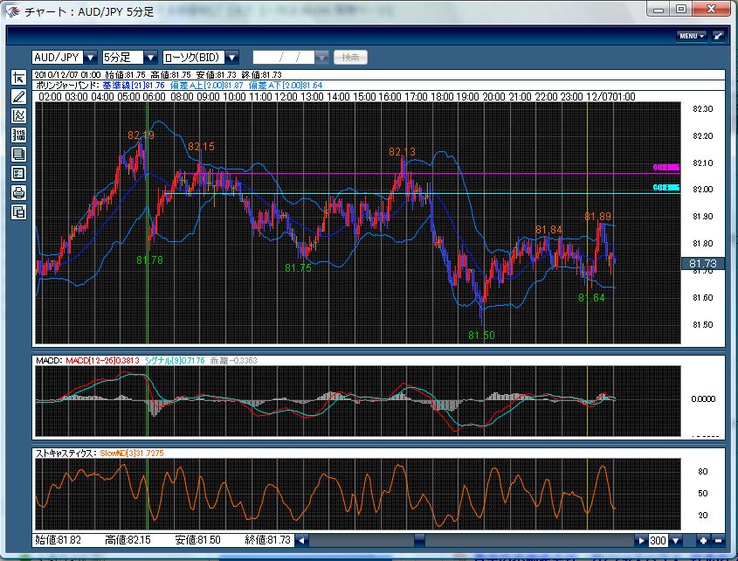The width and height of the screenshot is (738, 561).
Task: Select the cursor pointer tool in left toolbar
Action: click(19, 78)
